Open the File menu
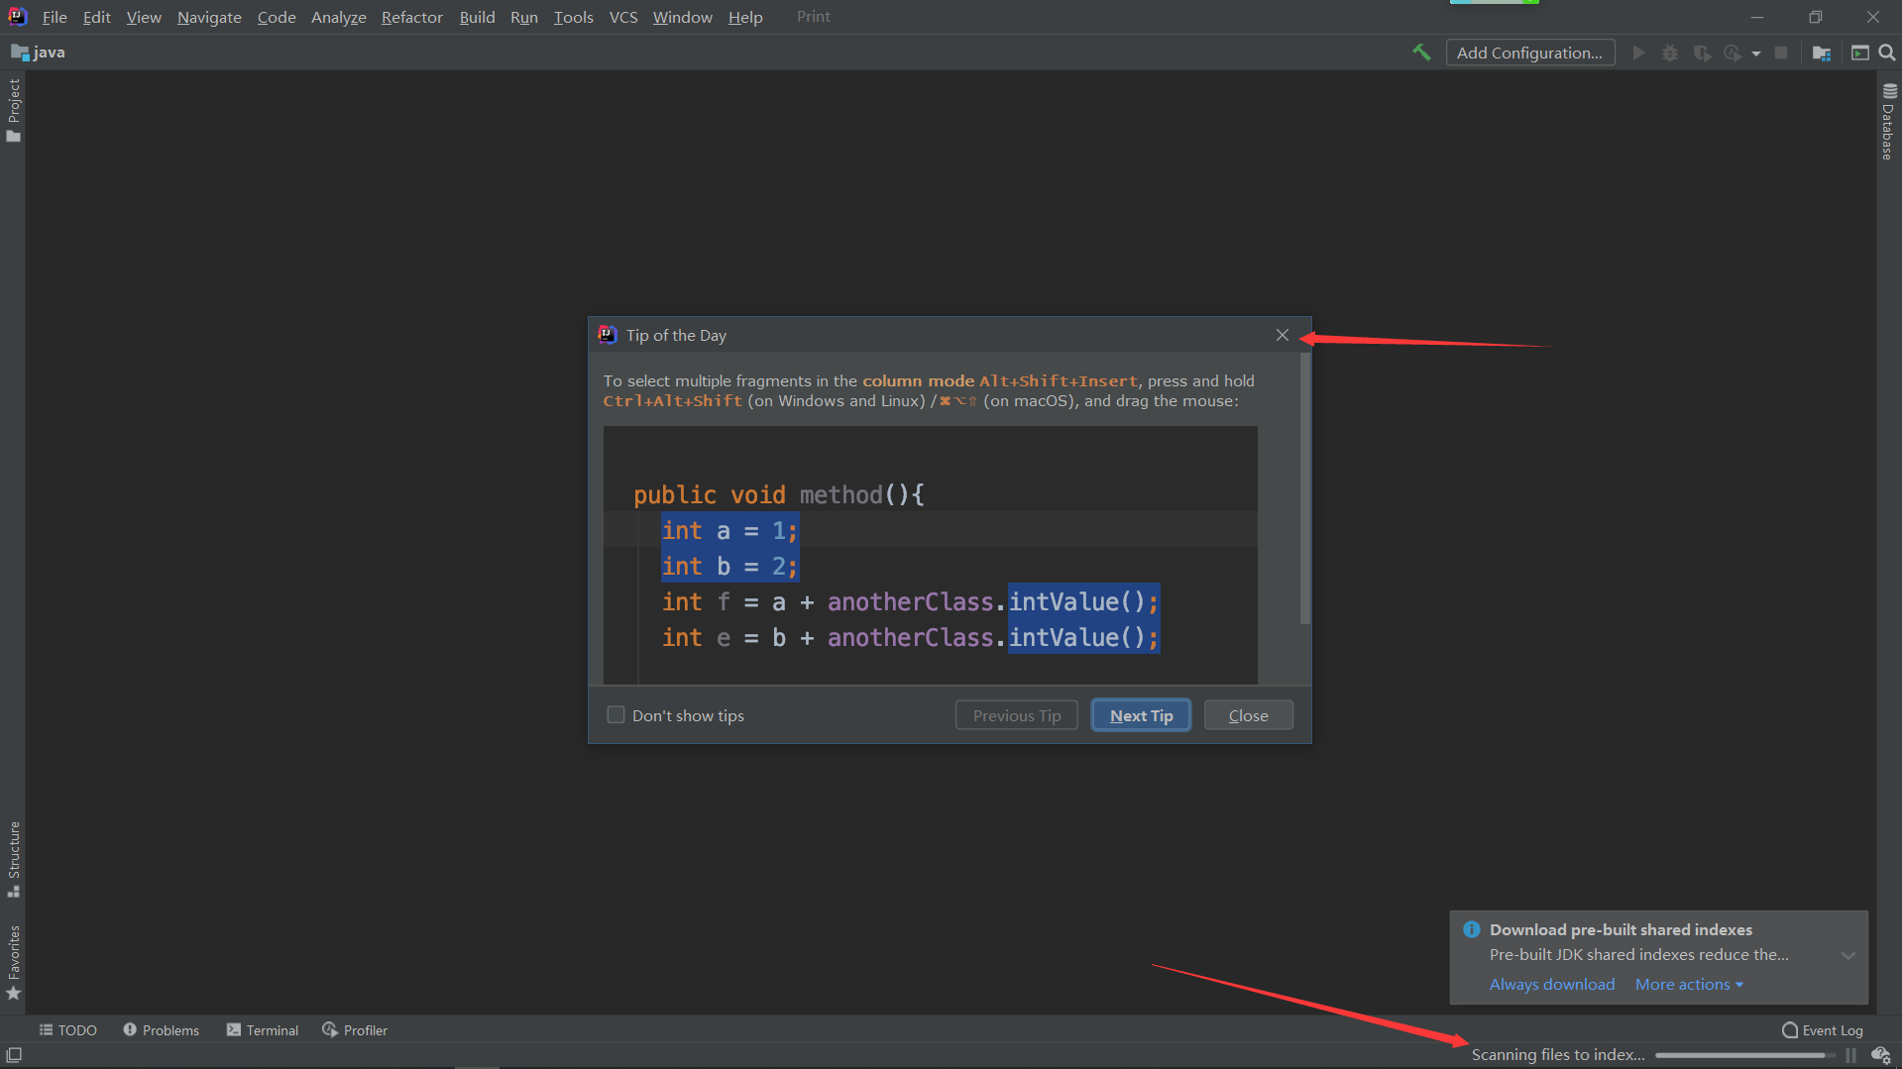 [55, 17]
